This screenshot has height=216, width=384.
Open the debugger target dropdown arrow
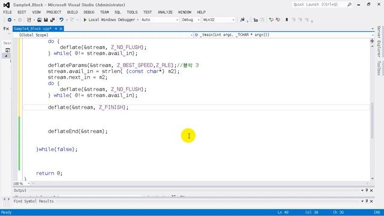137,20
